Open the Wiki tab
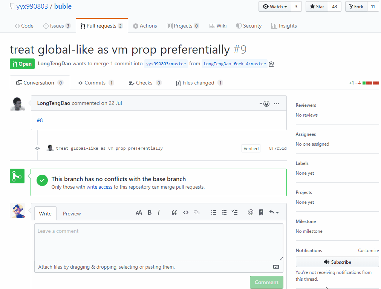Screen dimensions: 381x289 click(x=218, y=26)
